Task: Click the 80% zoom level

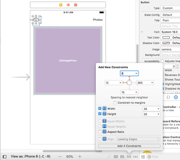Action: tap(70, 156)
